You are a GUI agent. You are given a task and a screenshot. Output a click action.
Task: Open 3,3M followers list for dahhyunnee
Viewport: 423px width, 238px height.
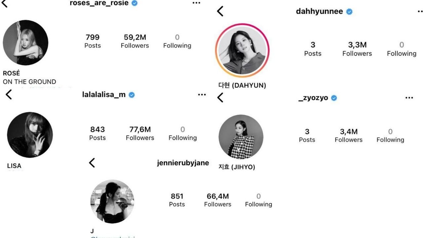pos(357,49)
